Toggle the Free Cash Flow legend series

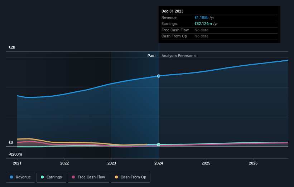(x=88, y=177)
